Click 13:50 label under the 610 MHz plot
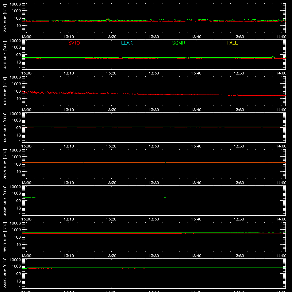Viewport: 292px width, 292px height. pos(239,110)
